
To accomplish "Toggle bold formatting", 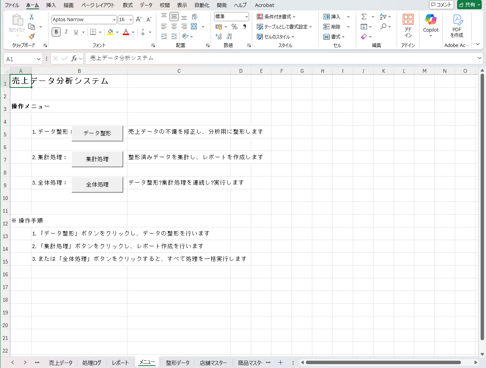I will [56, 32].
